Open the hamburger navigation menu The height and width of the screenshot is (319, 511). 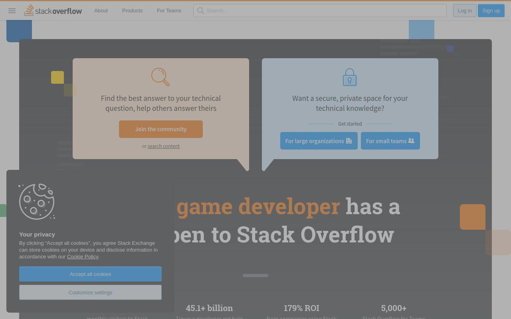click(x=12, y=11)
